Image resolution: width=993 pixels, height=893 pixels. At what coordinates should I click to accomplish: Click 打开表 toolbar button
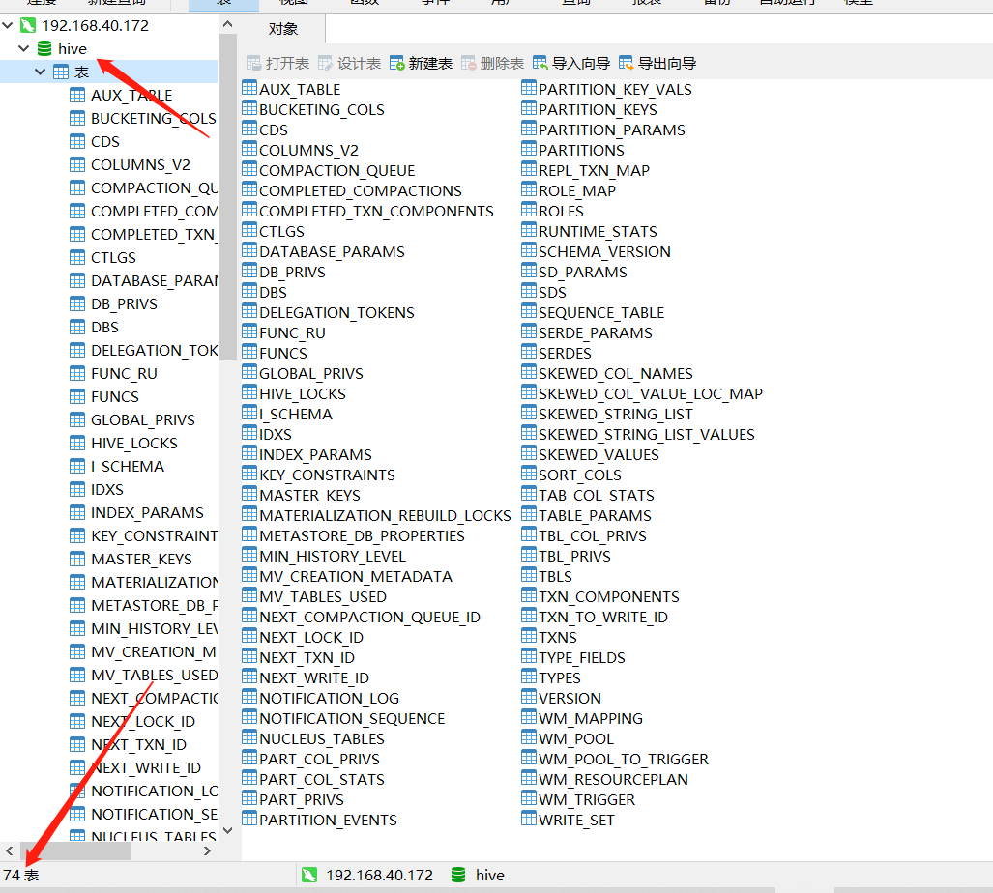pos(277,63)
